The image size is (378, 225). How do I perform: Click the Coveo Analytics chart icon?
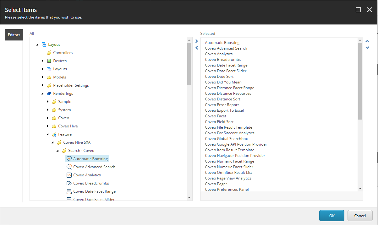69,175
